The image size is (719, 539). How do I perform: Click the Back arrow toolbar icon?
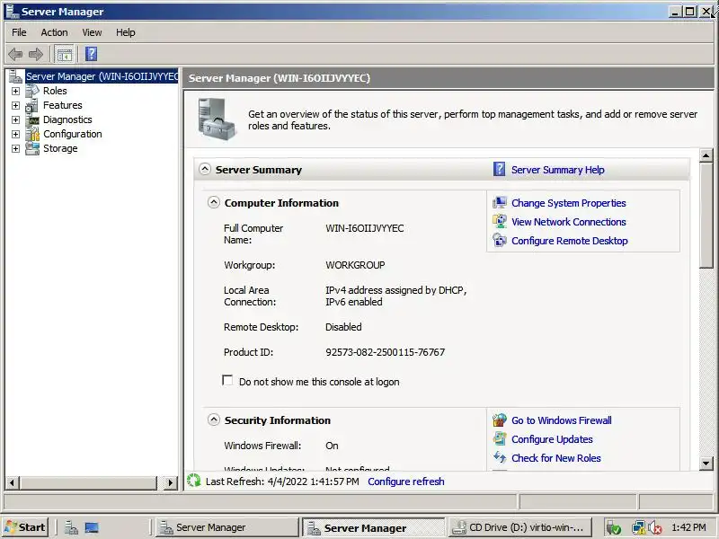coord(15,54)
